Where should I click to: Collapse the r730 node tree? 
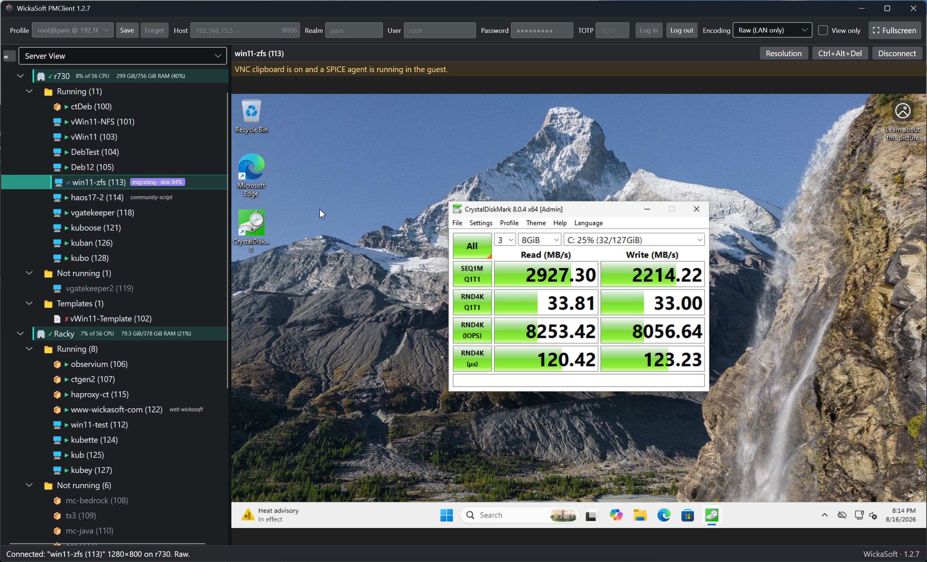point(20,76)
